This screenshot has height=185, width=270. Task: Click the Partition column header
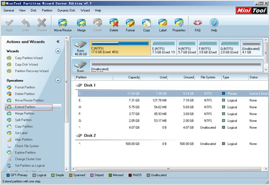point(94,78)
